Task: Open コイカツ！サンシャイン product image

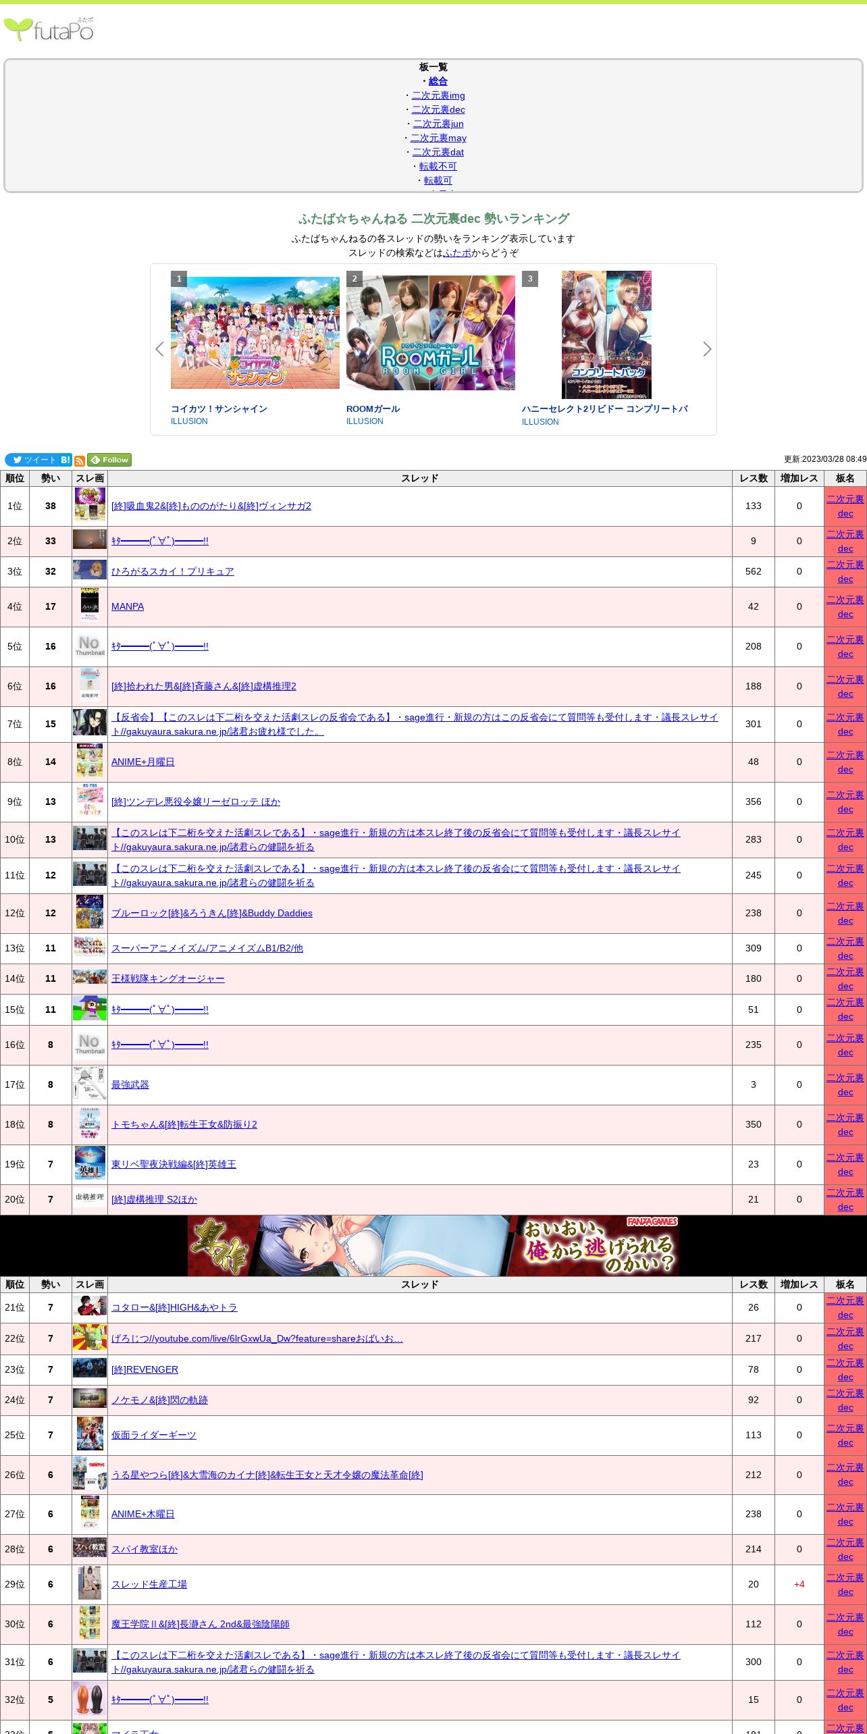Action: pyautogui.click(x=255, y=332)
